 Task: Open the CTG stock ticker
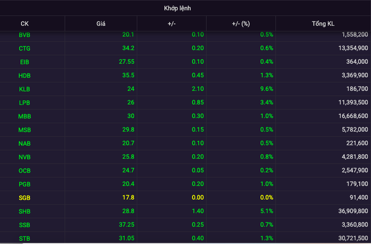(x=24, y=48)
